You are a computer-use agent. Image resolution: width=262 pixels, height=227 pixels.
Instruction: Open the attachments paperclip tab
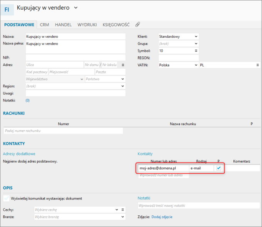(138, 24)
